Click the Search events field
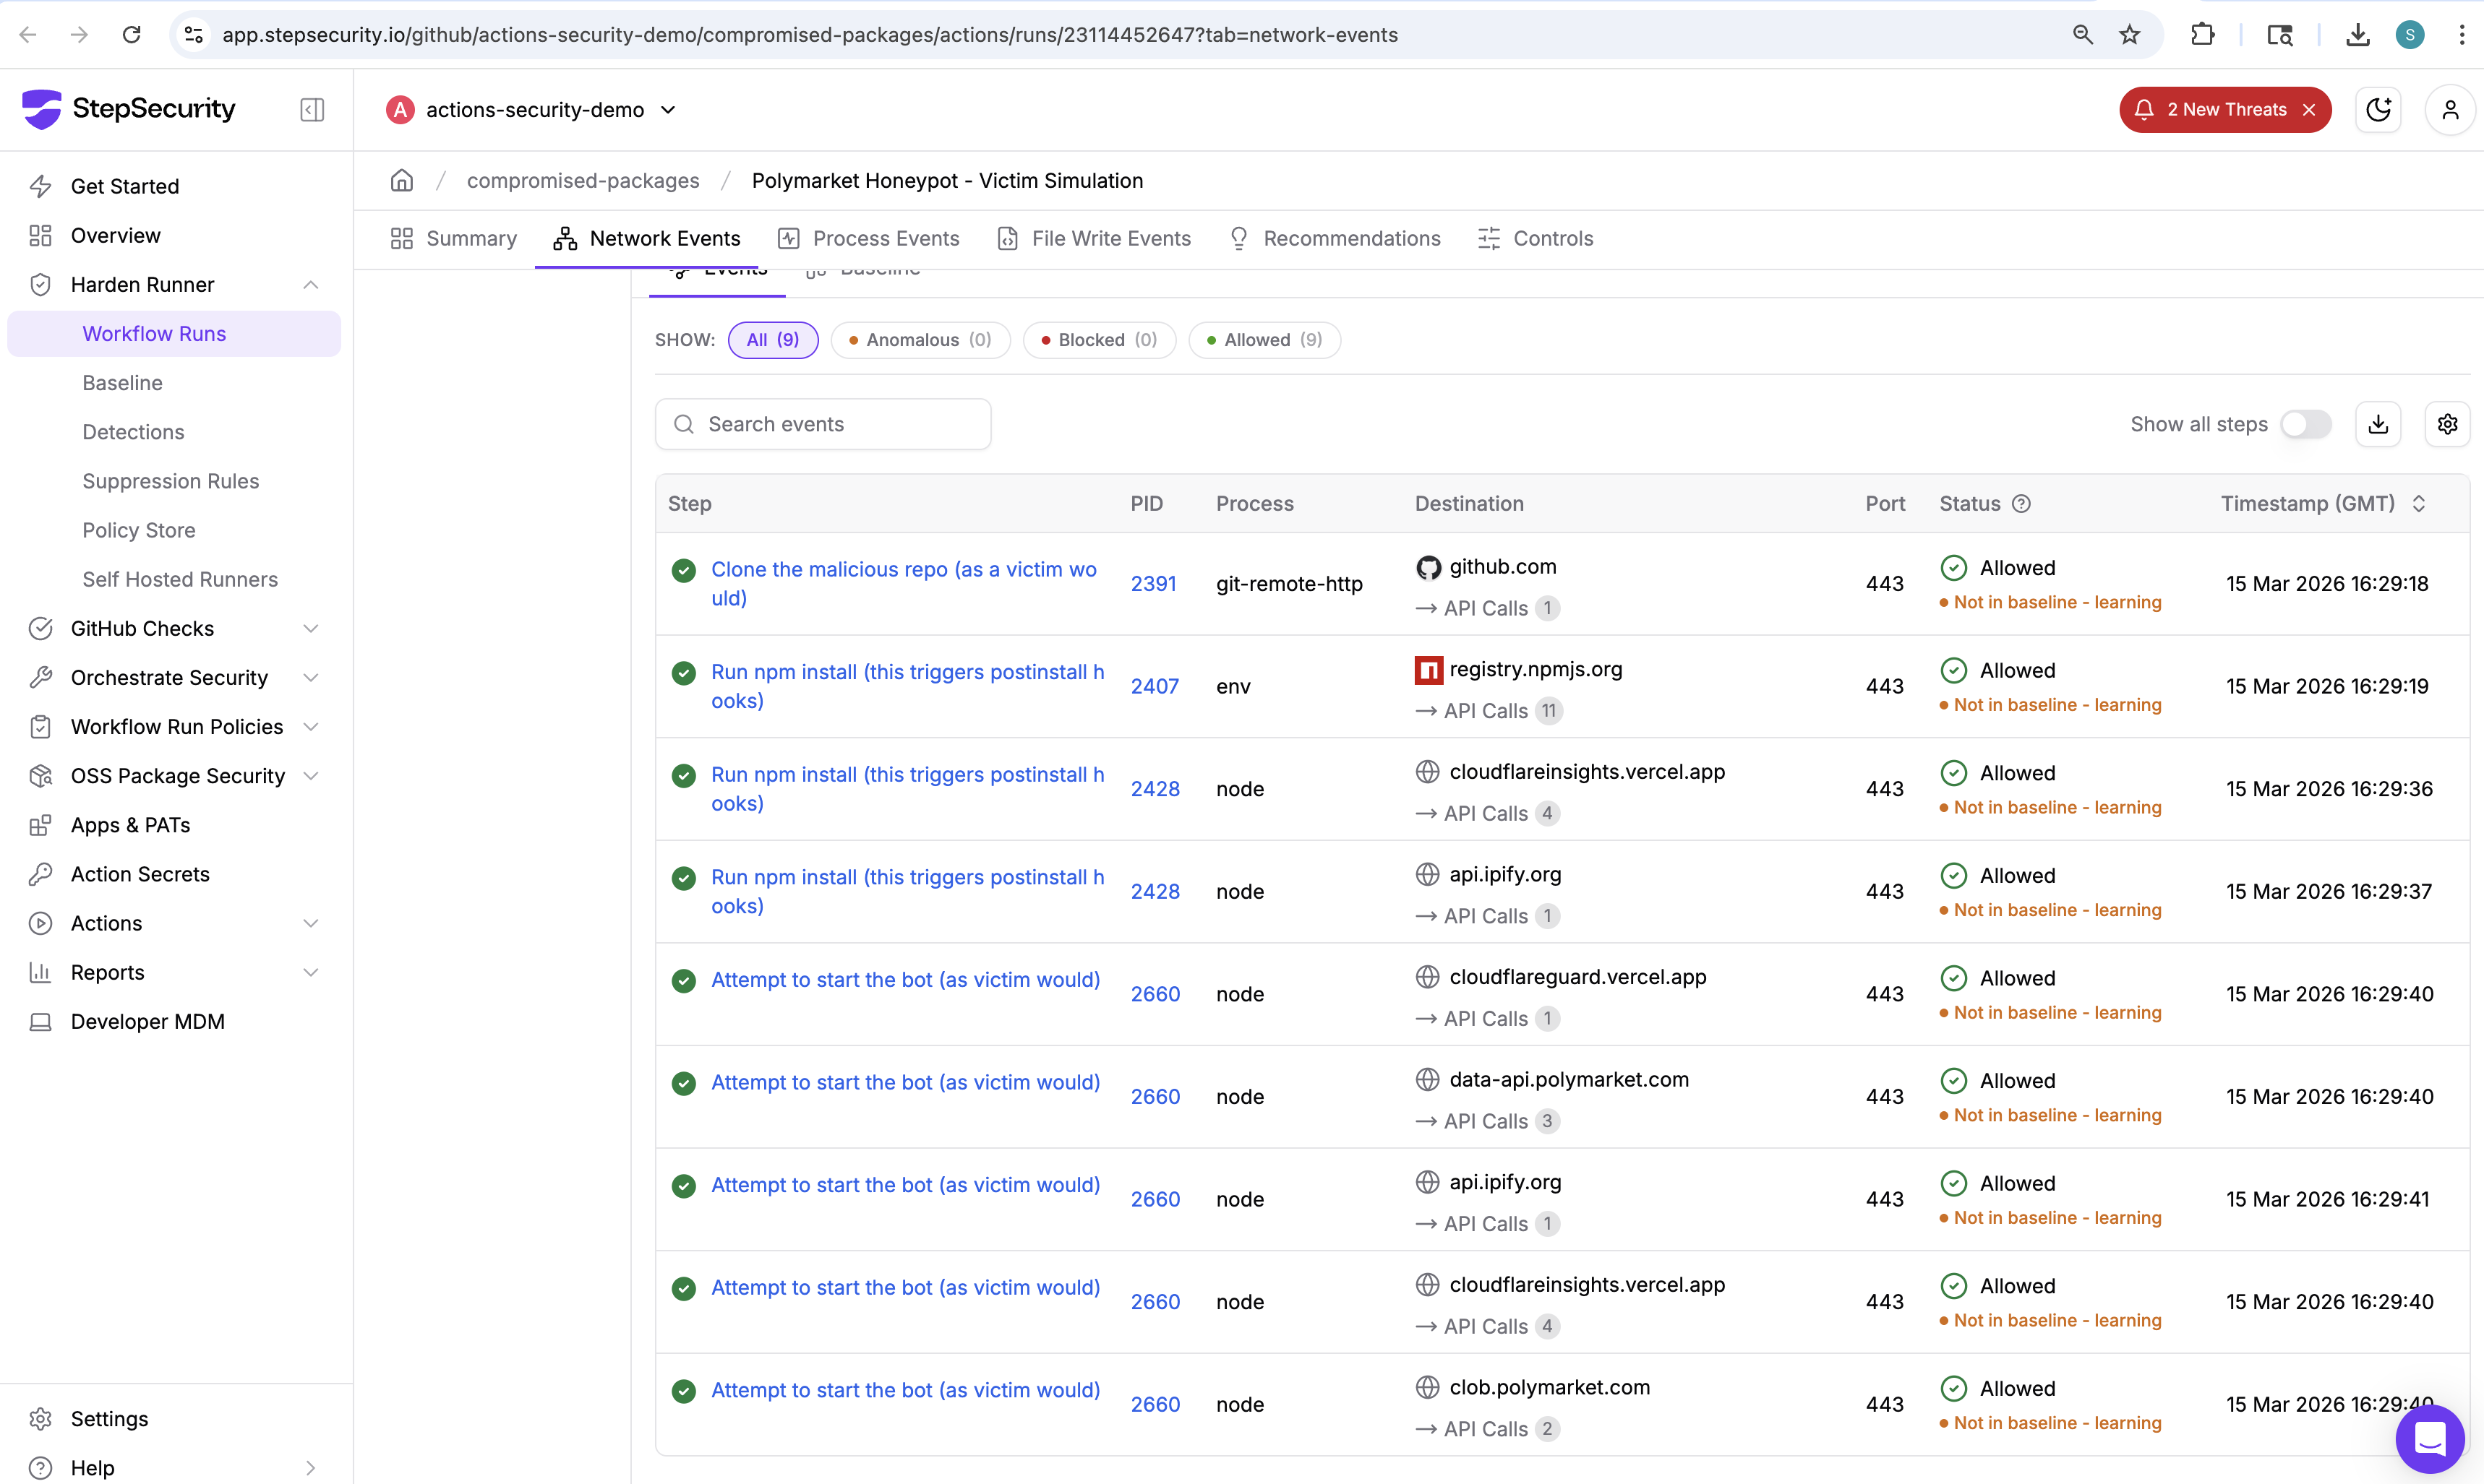Viewport: 2484px width, 1484px height. point(822,424)
